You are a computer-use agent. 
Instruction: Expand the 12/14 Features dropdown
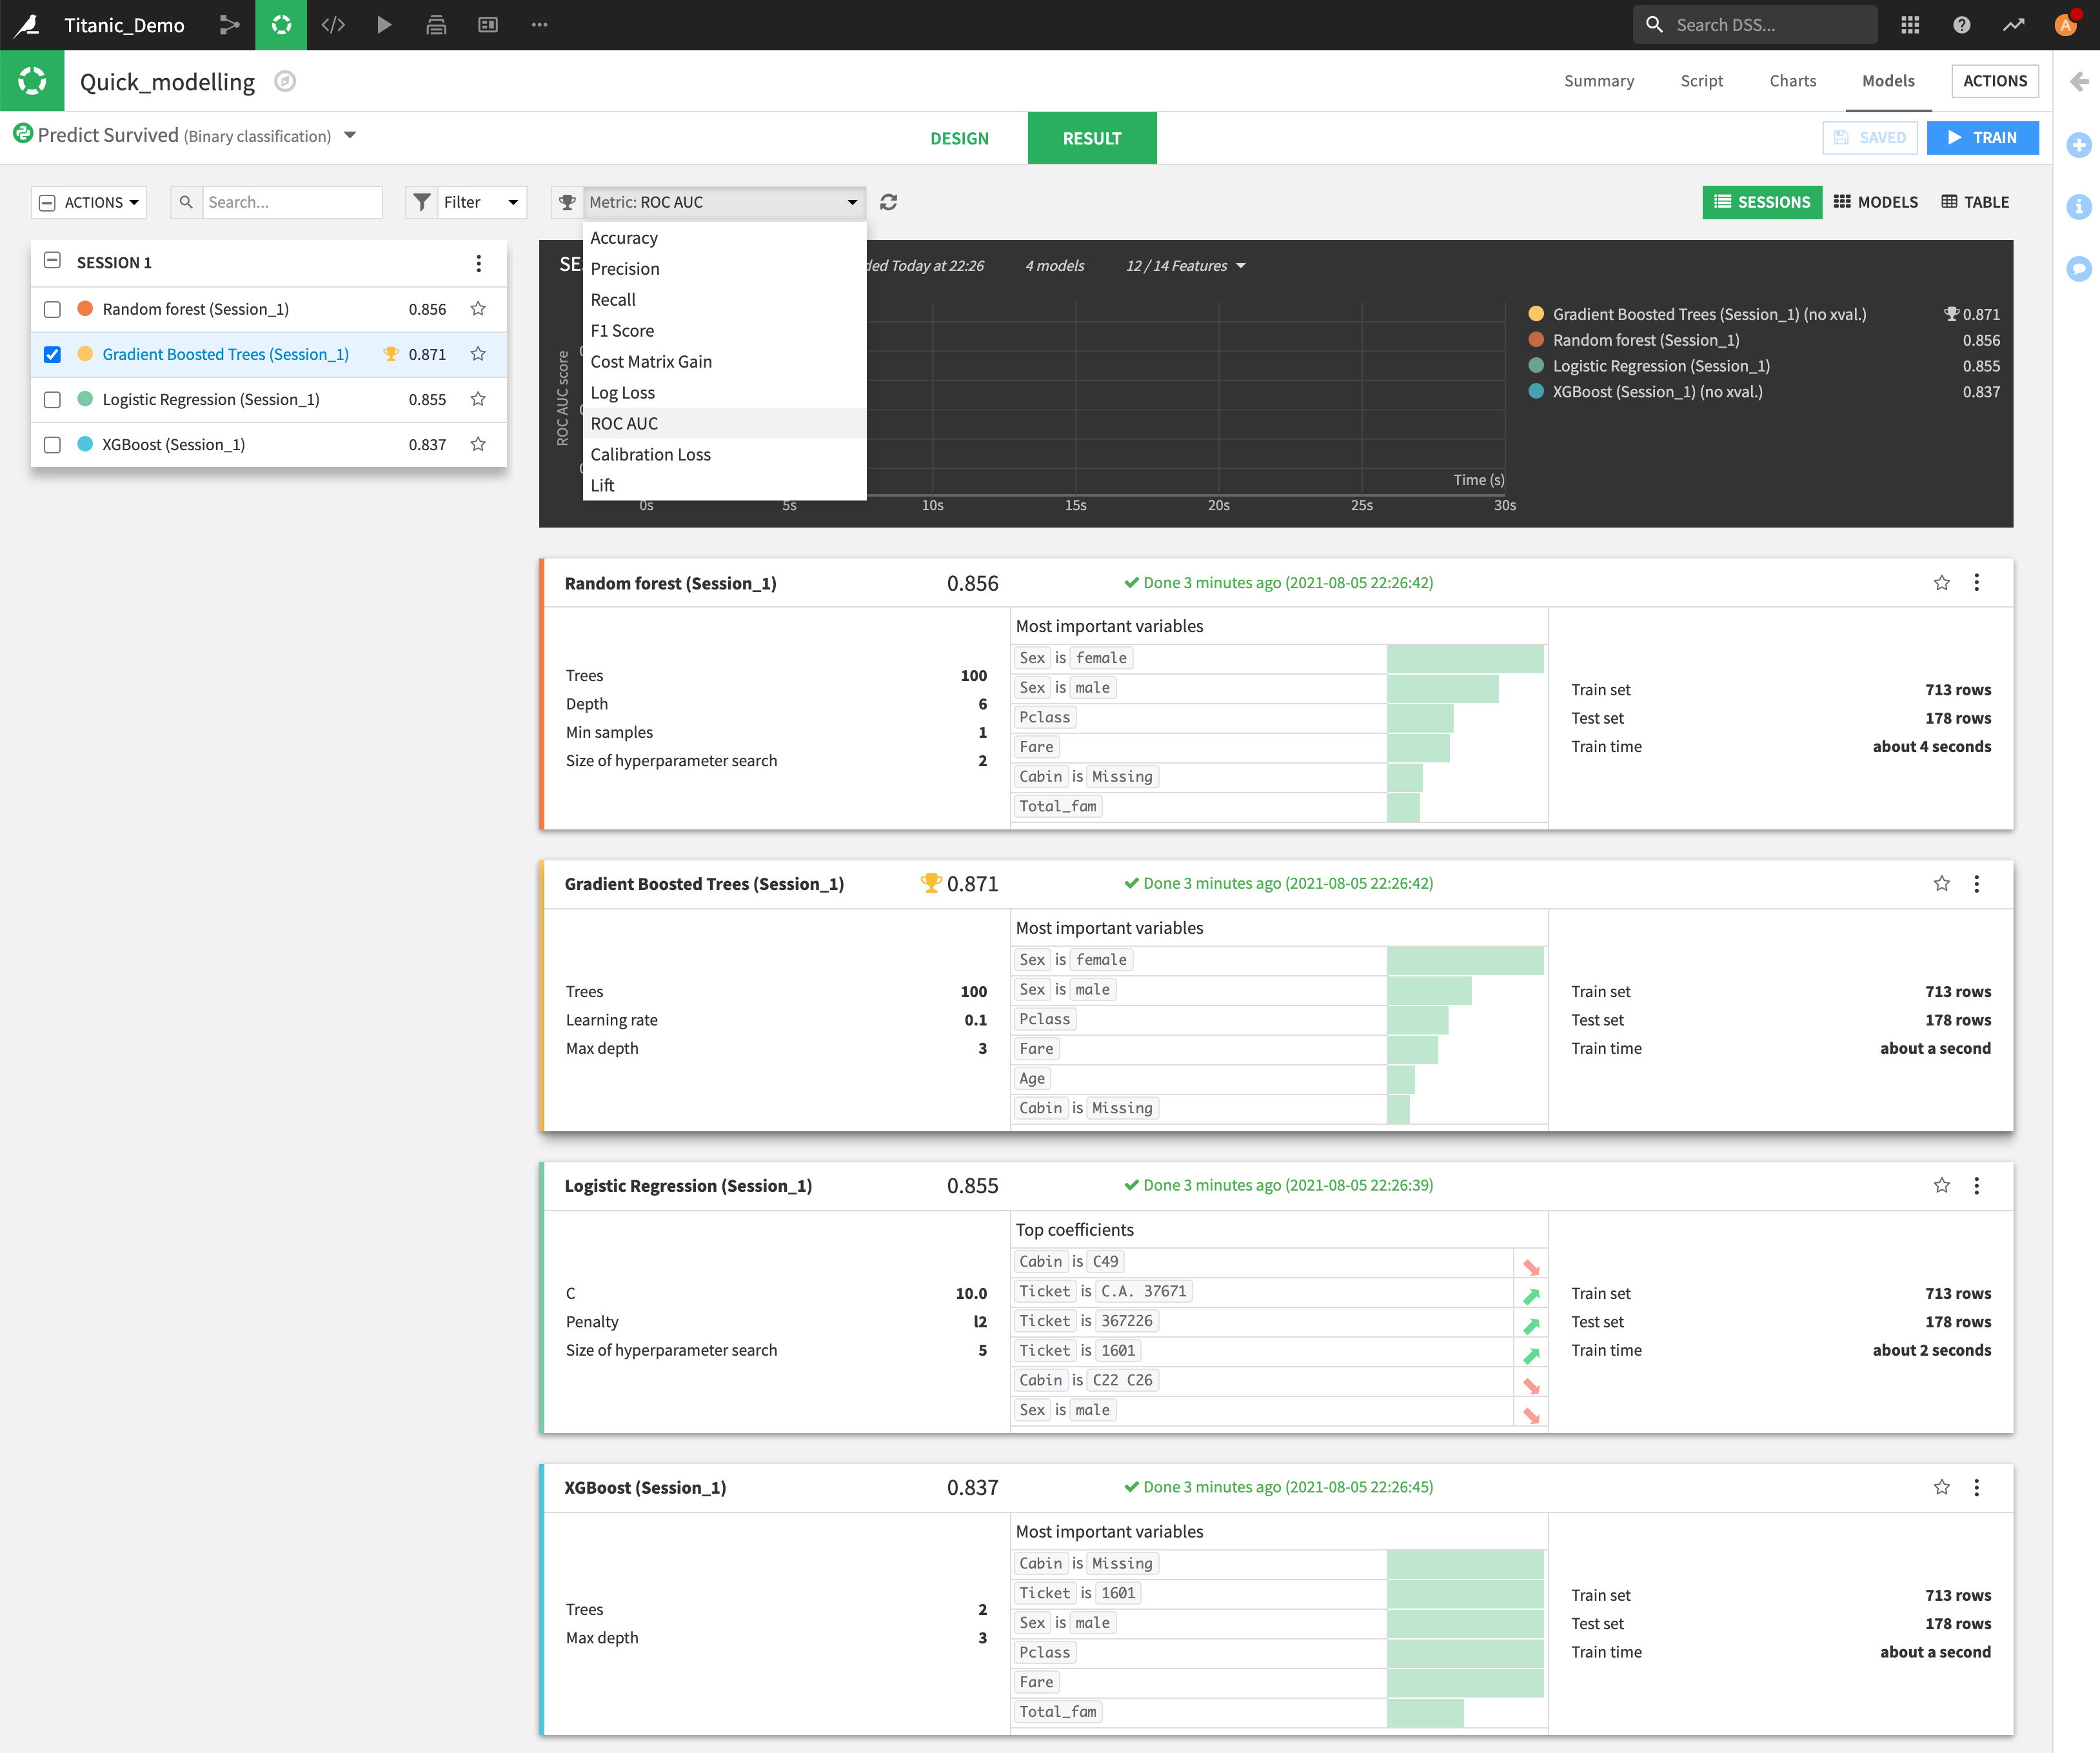click(1185, 266)
